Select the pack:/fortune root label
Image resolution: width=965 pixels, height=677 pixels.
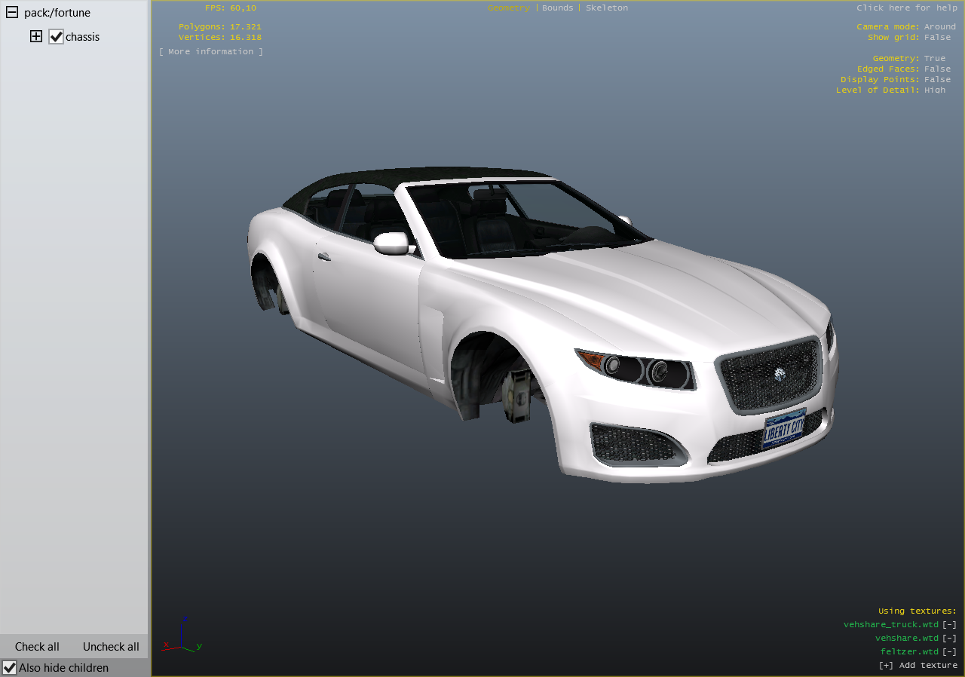click(x=57, y=12)
